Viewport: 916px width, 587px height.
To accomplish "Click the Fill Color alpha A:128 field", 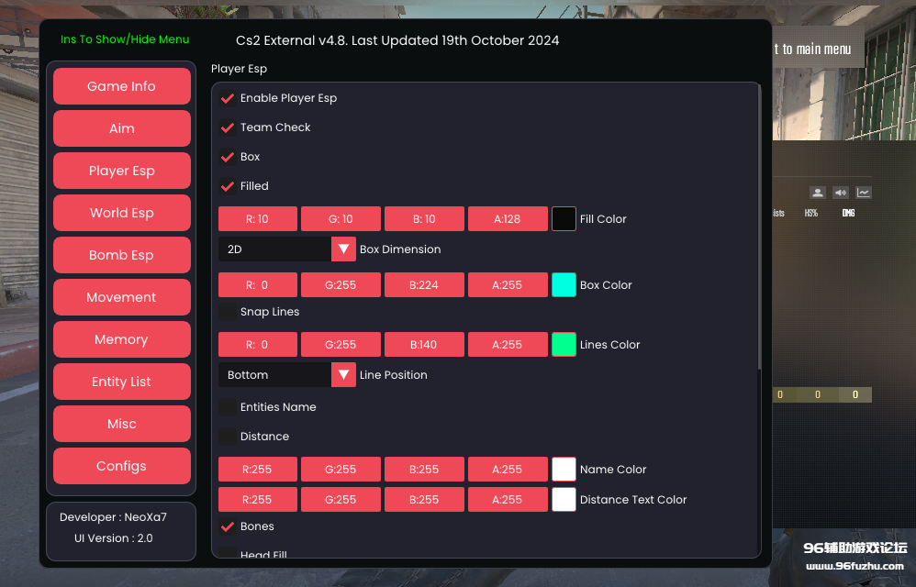I will coord(507,219).
